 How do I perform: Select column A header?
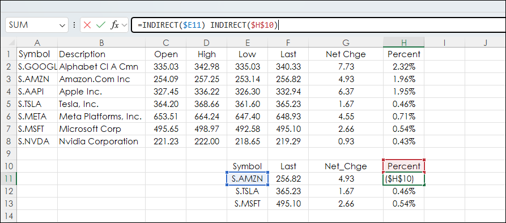click(37, 42)
